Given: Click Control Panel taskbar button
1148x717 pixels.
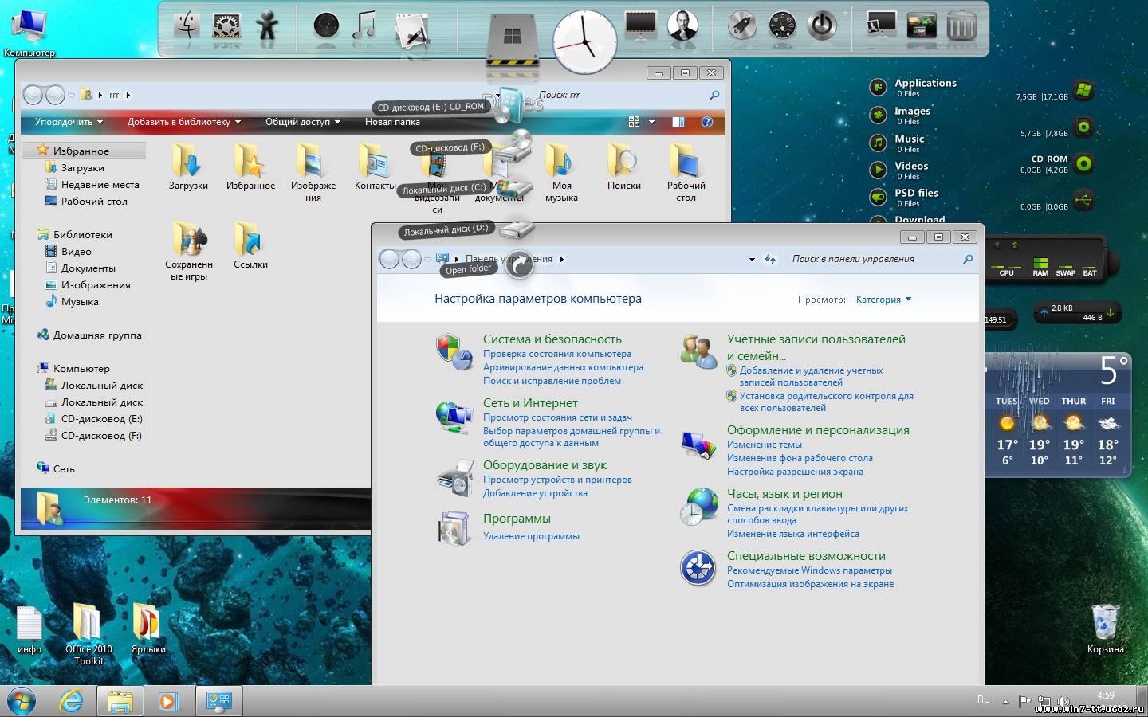Looking at the screenshot, I should (219, 701).
